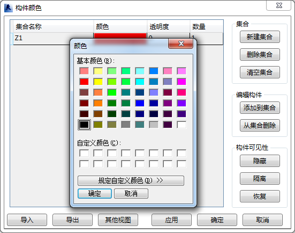This screenshot has width=295, height=233.
Task: Click 取消 at the bottom of 构件颜色 window
Action: click(x=262, y=220)
